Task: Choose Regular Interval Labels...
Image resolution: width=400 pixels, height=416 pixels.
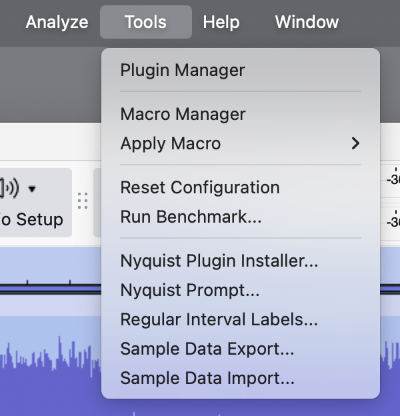Action: 219,319
